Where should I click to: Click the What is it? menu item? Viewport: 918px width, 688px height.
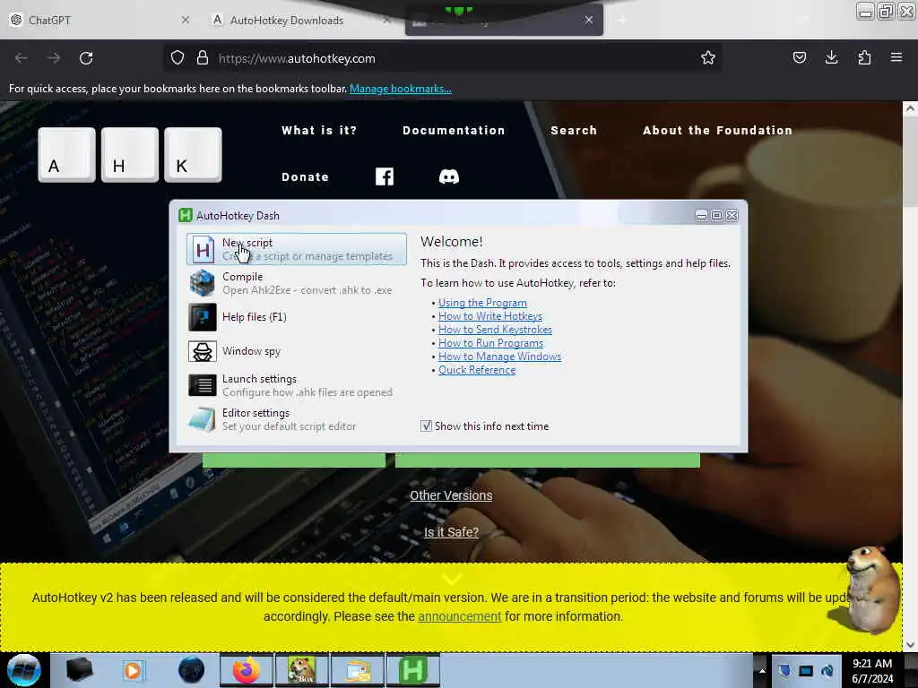click(x=319, y=131)
